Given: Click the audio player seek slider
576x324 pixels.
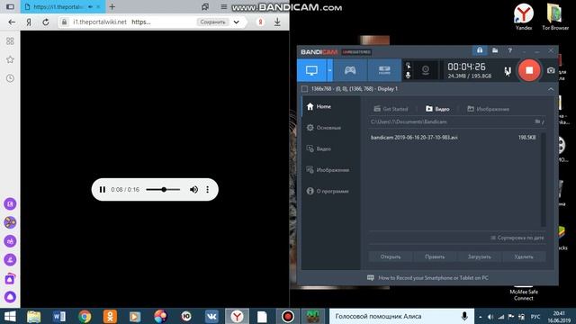Looking at the screenshot, I should pos(163,190).
